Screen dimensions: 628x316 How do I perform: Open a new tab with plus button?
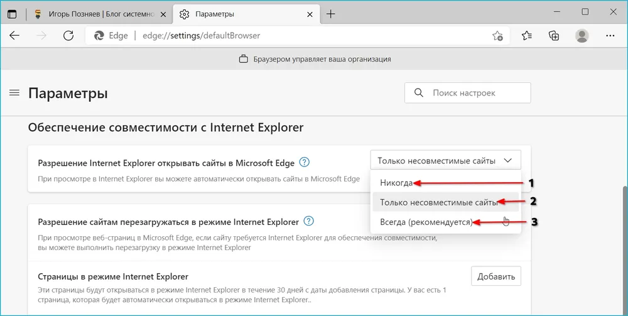(330, 14)
